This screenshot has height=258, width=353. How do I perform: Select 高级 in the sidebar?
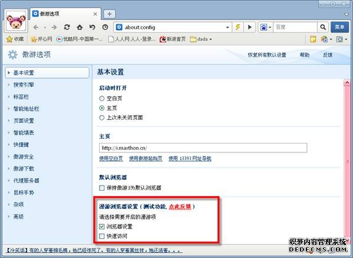pos(18,217)
